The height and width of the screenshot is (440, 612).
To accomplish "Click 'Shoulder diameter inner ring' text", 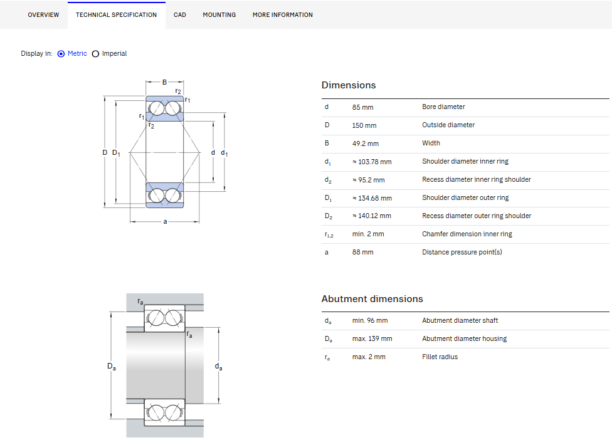I will click(x=465, y=162).
